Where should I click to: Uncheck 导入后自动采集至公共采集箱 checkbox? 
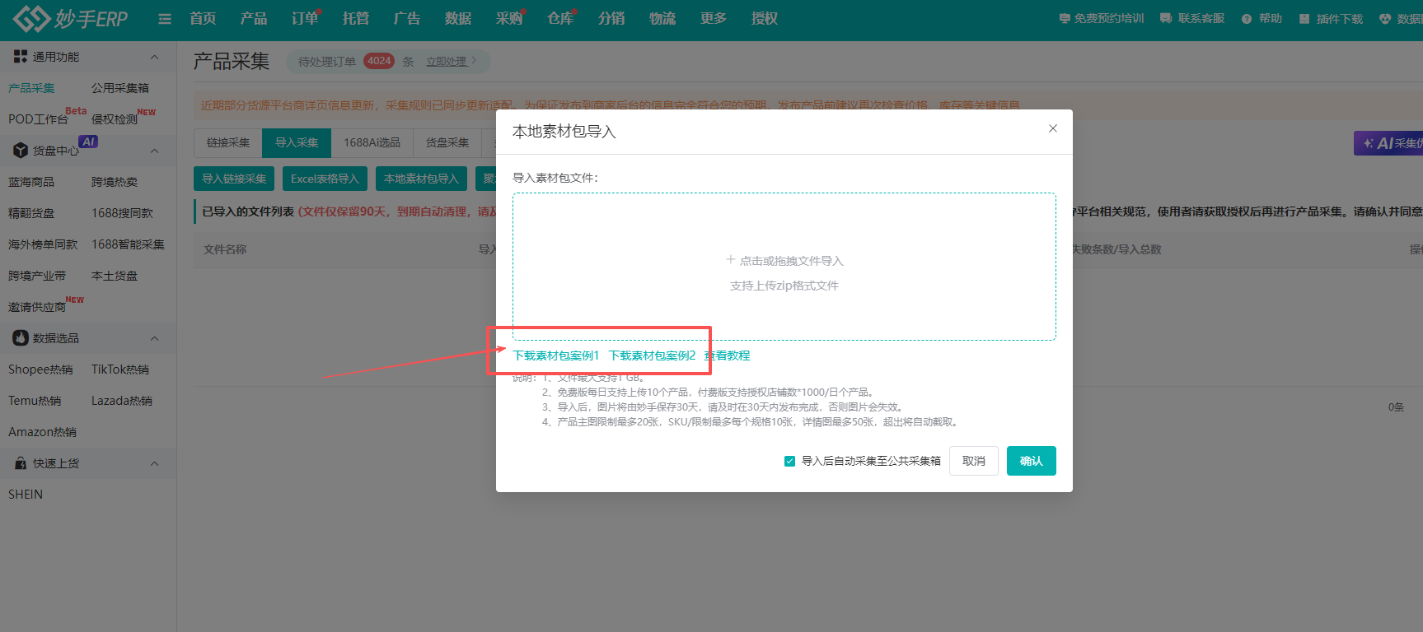coord(789,461)
